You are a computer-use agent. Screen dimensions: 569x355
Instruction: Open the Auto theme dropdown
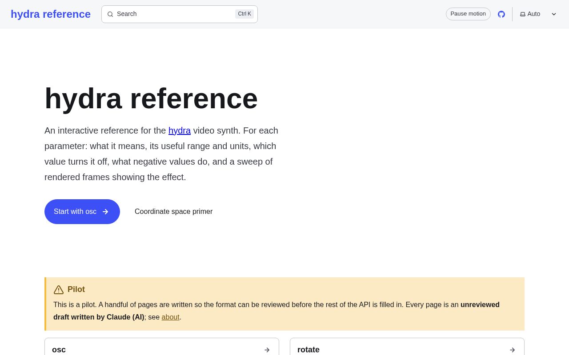538,14
